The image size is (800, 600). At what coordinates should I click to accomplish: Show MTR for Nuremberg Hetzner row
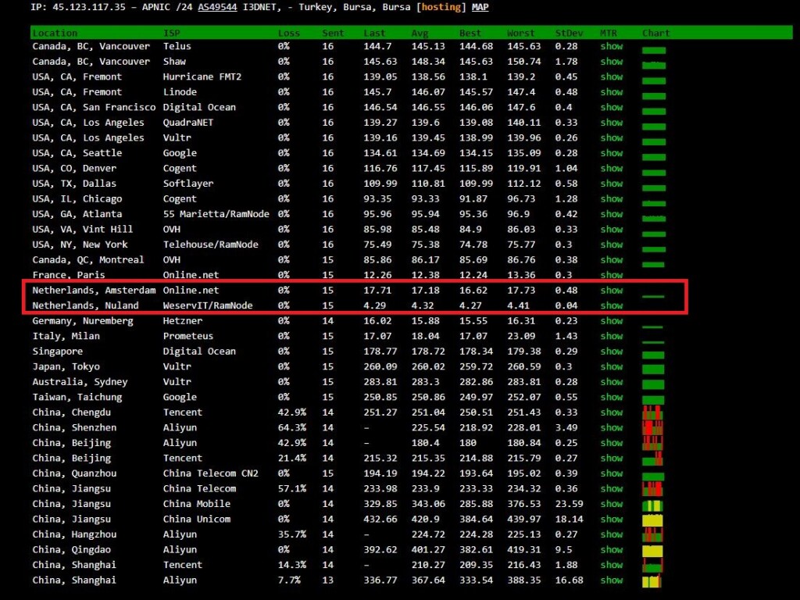point(611,321)
